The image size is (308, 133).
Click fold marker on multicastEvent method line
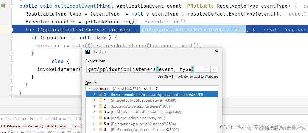(11, 6)
